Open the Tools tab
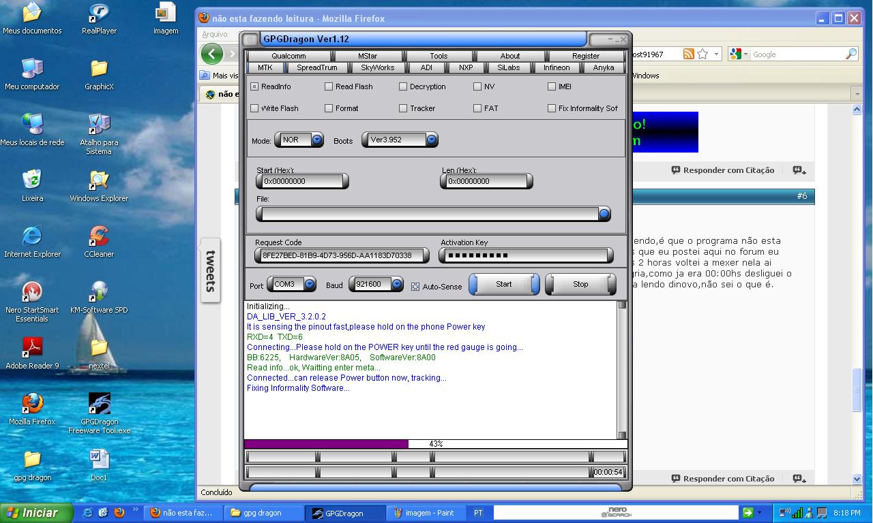873x523 pixels. coord(439,56)
